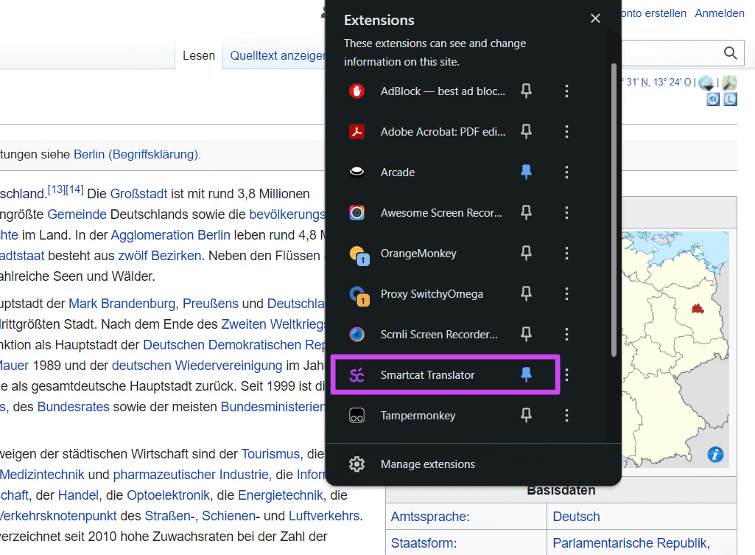Pin the Adobe Acrobat extension
Screen dimensions: 755x555
[526, 131]
